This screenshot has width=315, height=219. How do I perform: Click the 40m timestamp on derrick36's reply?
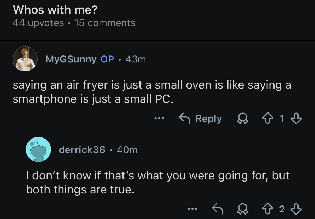(x=127, y=150)
